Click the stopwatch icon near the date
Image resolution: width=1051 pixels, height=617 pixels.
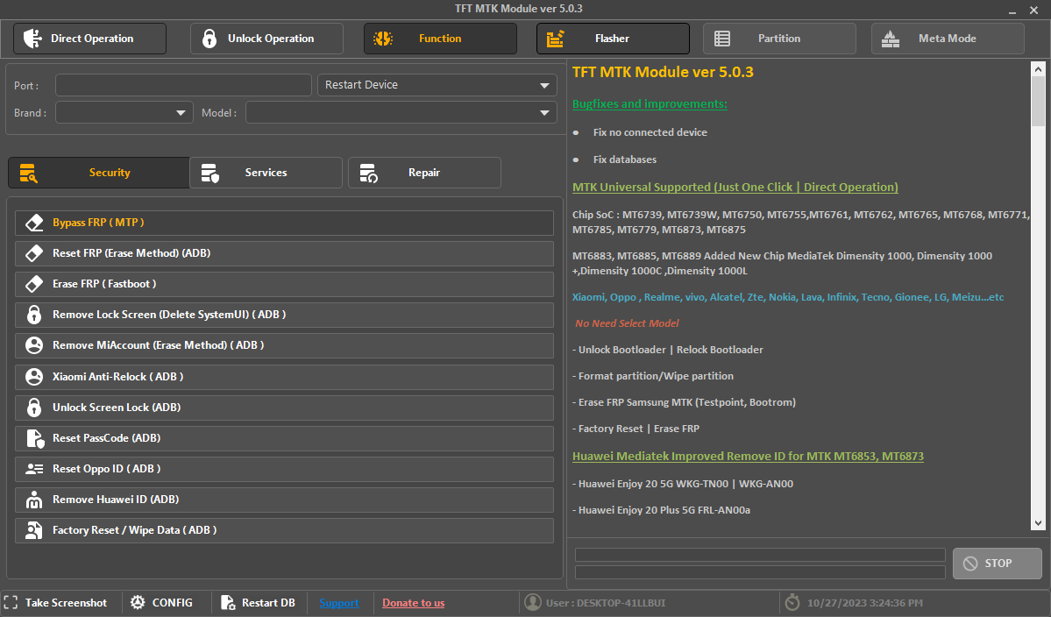pyautogui.click(x=792, y=602)
